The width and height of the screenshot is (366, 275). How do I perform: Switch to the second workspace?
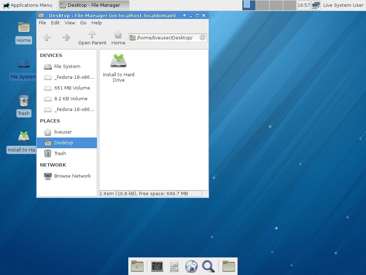(x=262, y=5)
